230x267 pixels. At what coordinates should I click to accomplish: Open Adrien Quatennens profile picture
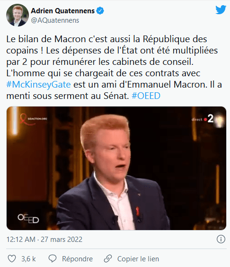point(18,15)
